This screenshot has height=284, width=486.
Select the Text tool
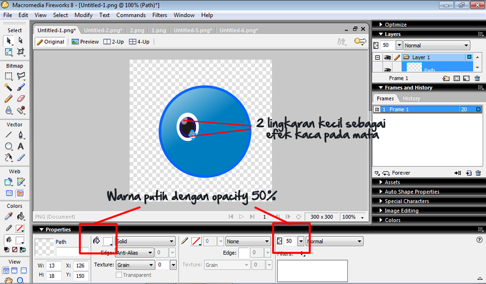click(x=20, y=146)
